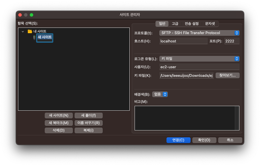Click the 키 파일 path field
This screenshot has height=166, width=260.
186,75
